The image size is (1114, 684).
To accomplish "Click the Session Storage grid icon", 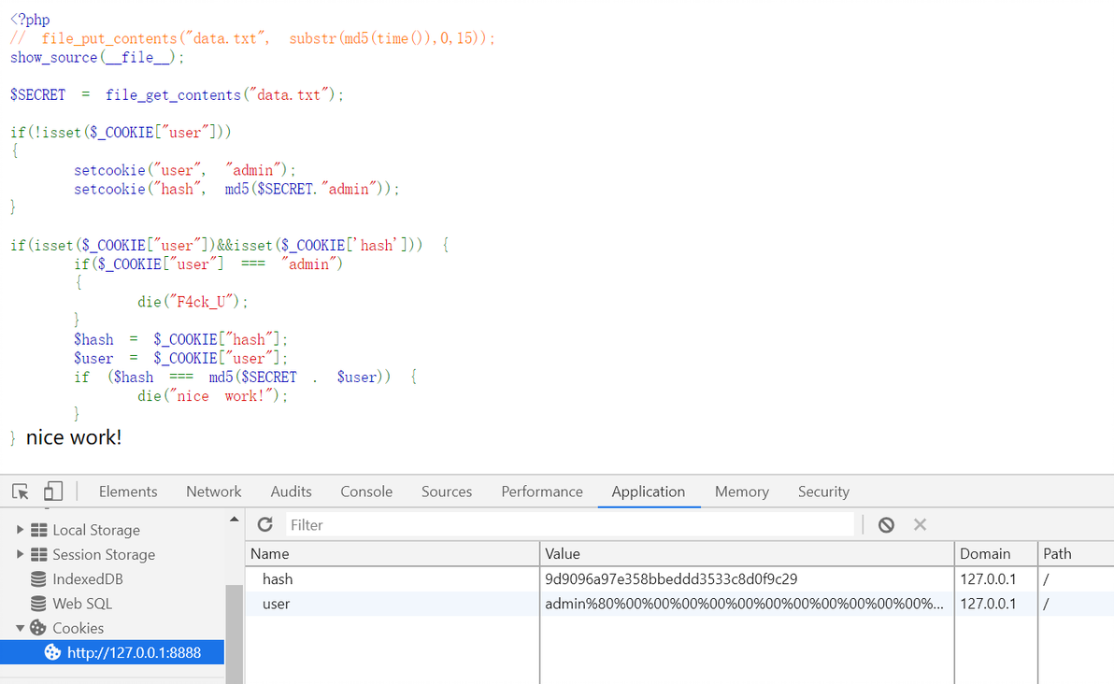I will click(x=39, y=555).
